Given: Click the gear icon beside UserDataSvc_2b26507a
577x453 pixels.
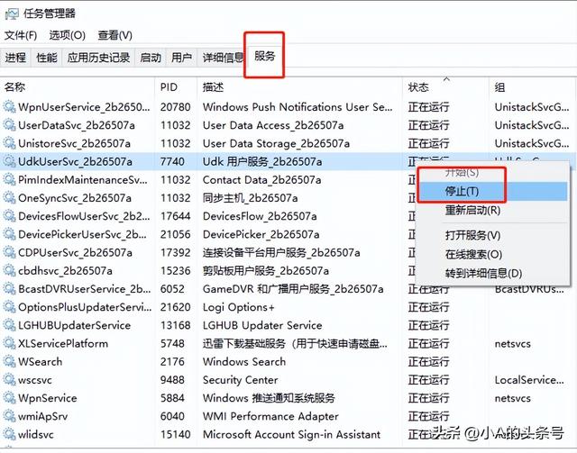Looking at the screenshot, I should pyautogui.click(x=10, y=125).
